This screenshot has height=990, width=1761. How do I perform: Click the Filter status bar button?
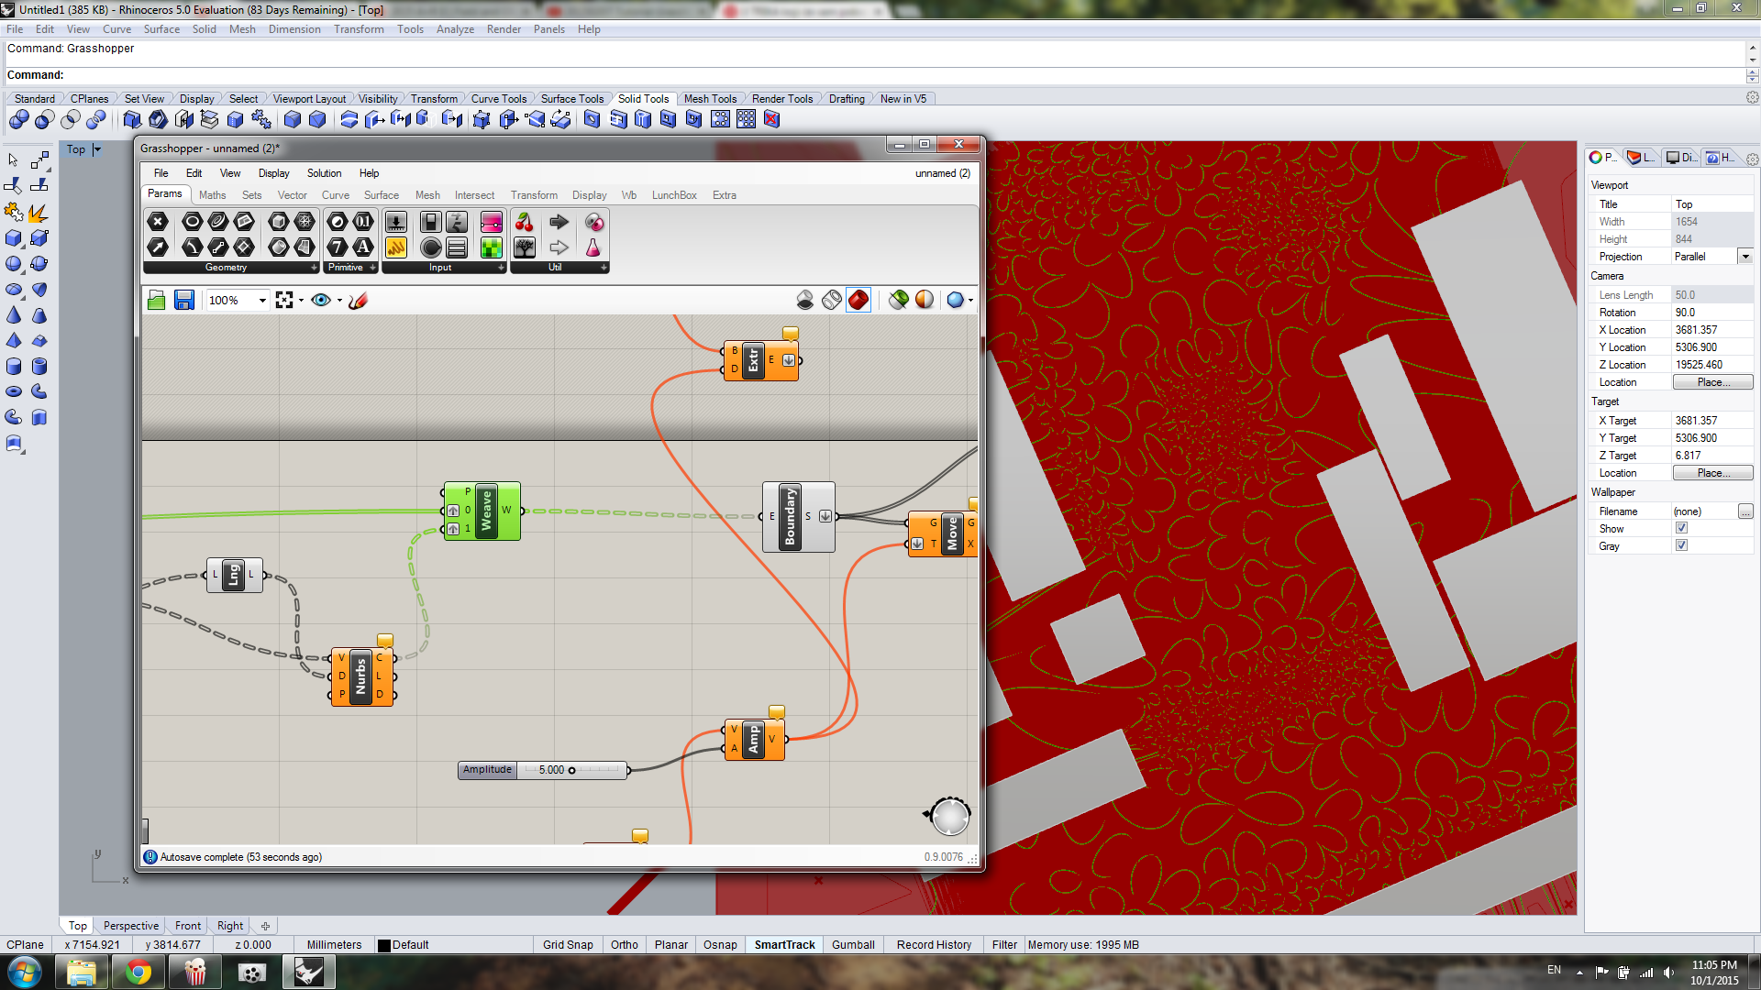point(1004,945)
